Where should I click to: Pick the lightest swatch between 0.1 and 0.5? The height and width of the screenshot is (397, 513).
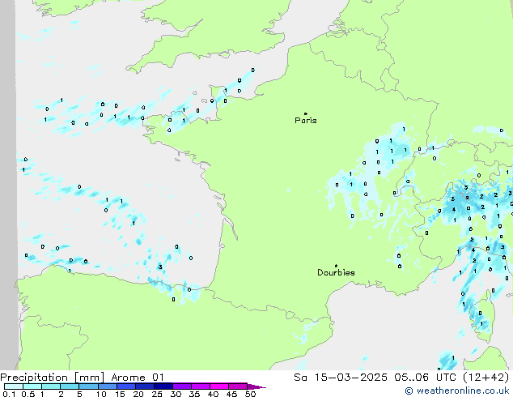click(x=14, y=386)
